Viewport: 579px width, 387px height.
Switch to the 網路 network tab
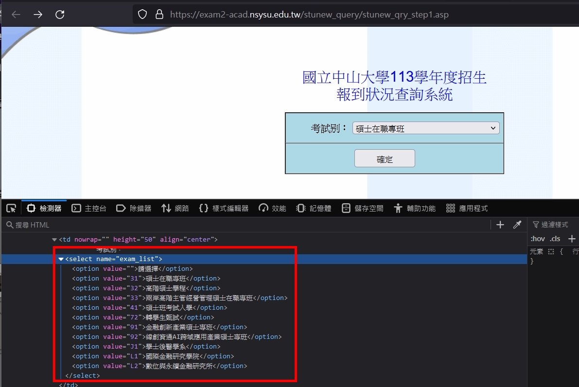click(175, 209)
